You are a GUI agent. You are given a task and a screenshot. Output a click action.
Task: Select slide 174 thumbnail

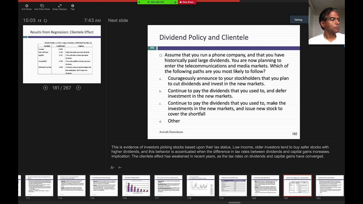click(71, 186)
